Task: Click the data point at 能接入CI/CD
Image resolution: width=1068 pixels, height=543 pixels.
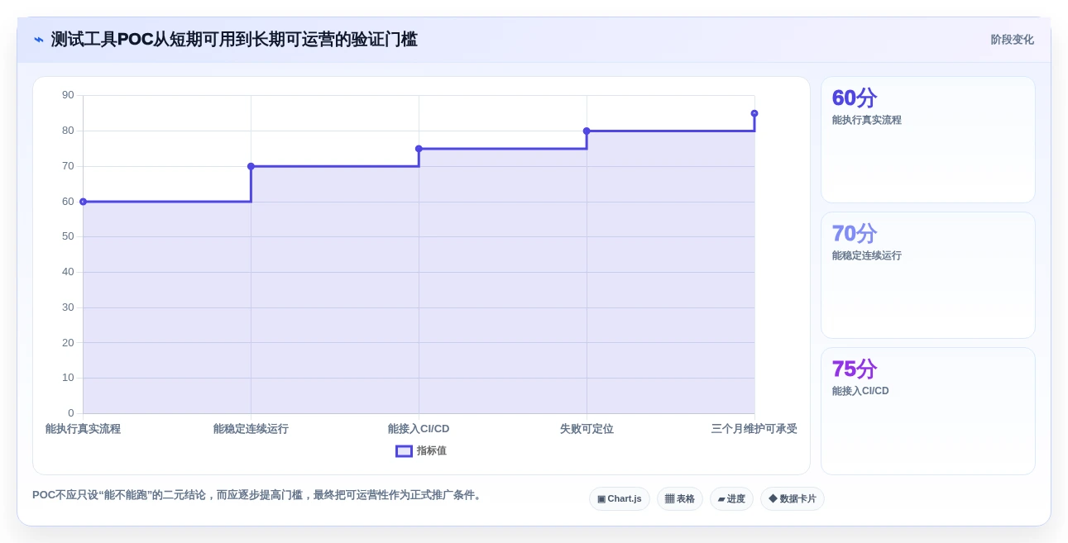Action: point(419,149)
